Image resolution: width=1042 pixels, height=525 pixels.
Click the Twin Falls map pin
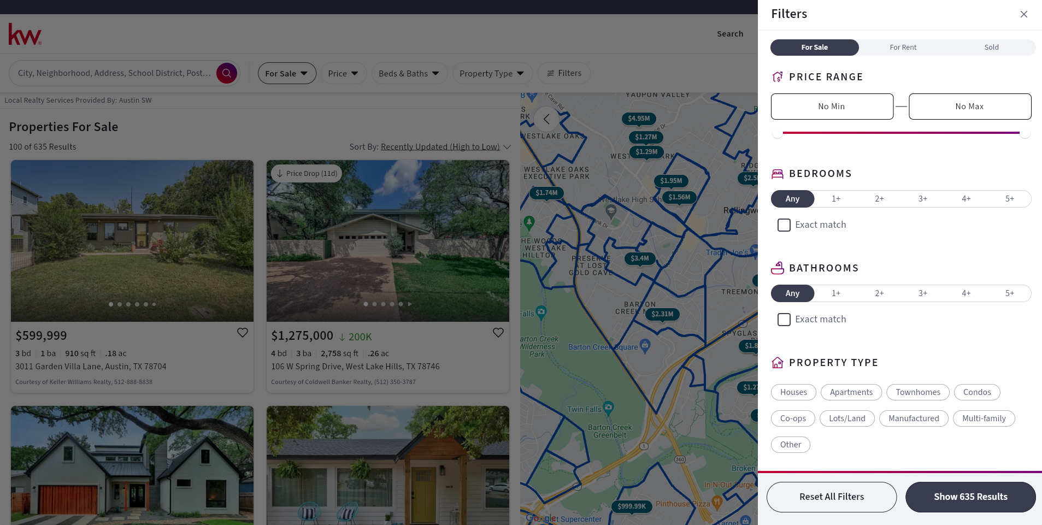(x=609, y=407)
